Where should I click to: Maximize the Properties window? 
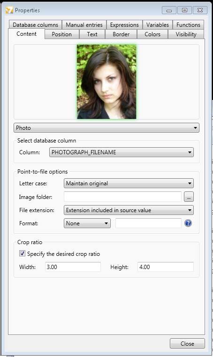184,10
